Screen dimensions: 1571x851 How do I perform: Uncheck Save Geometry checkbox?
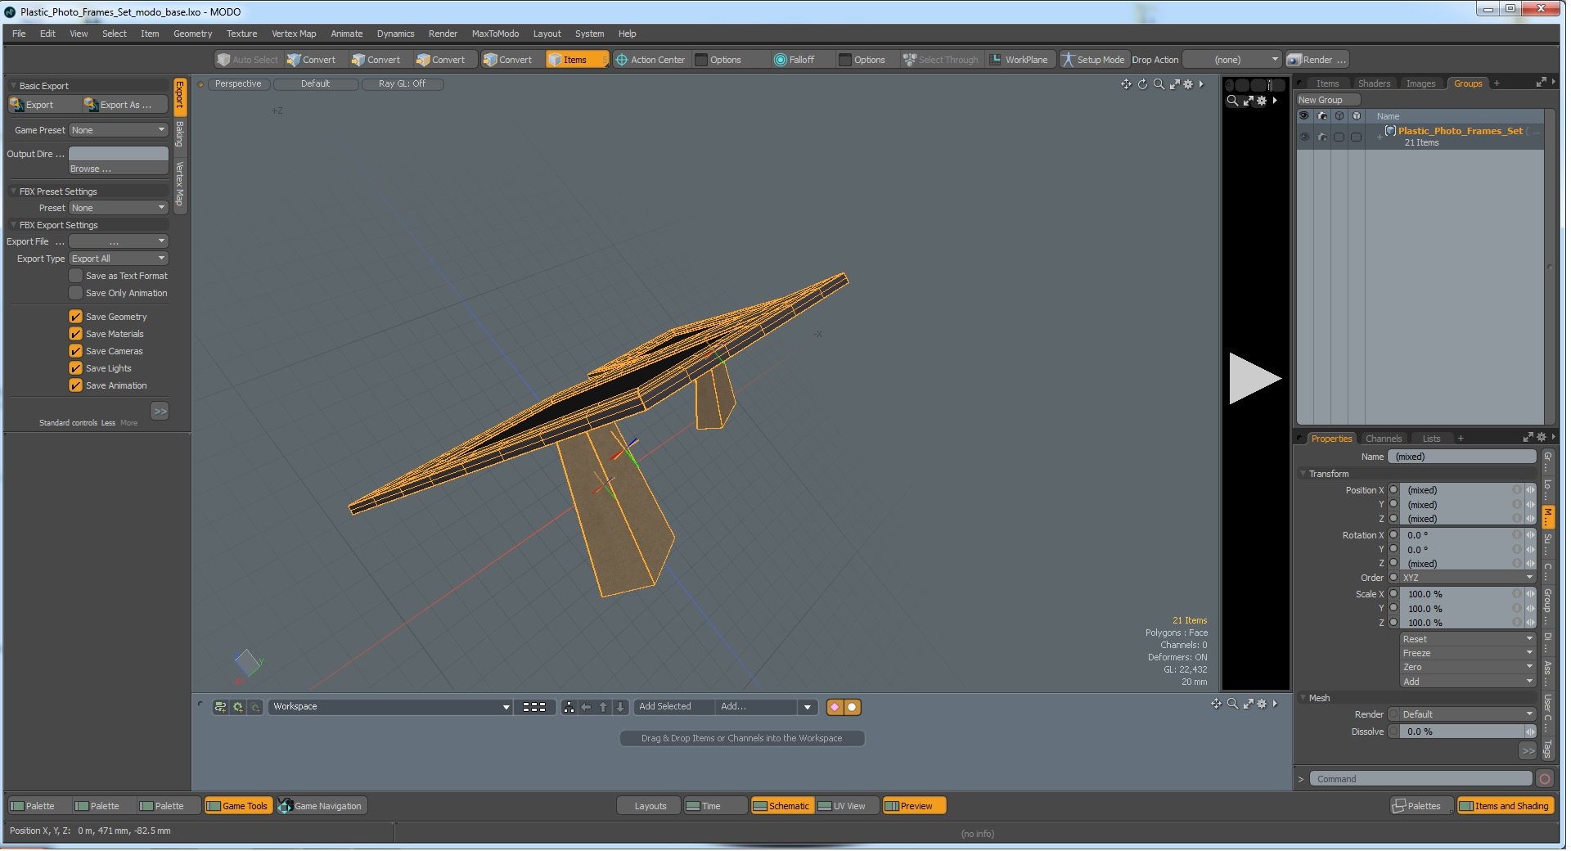coord(75,317)
